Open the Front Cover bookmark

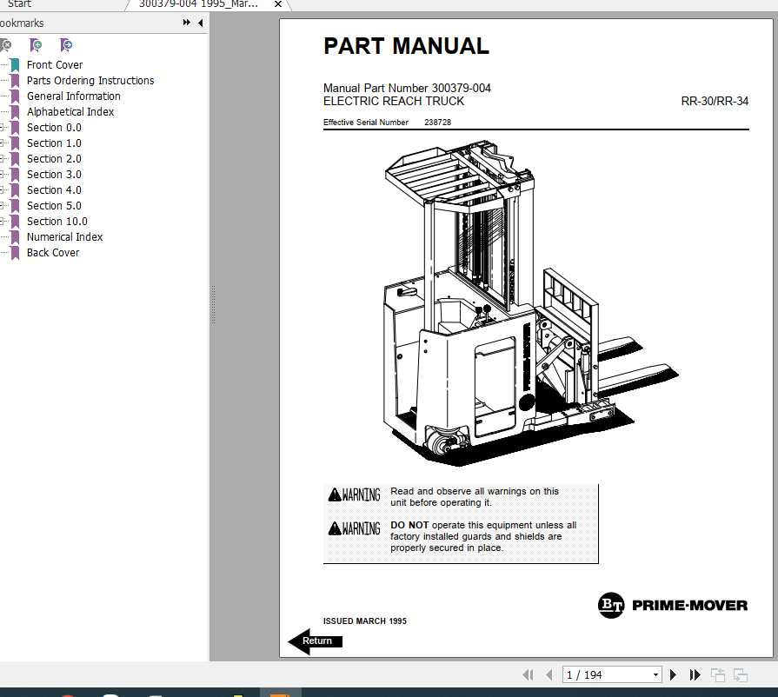[x=55, y=65]
